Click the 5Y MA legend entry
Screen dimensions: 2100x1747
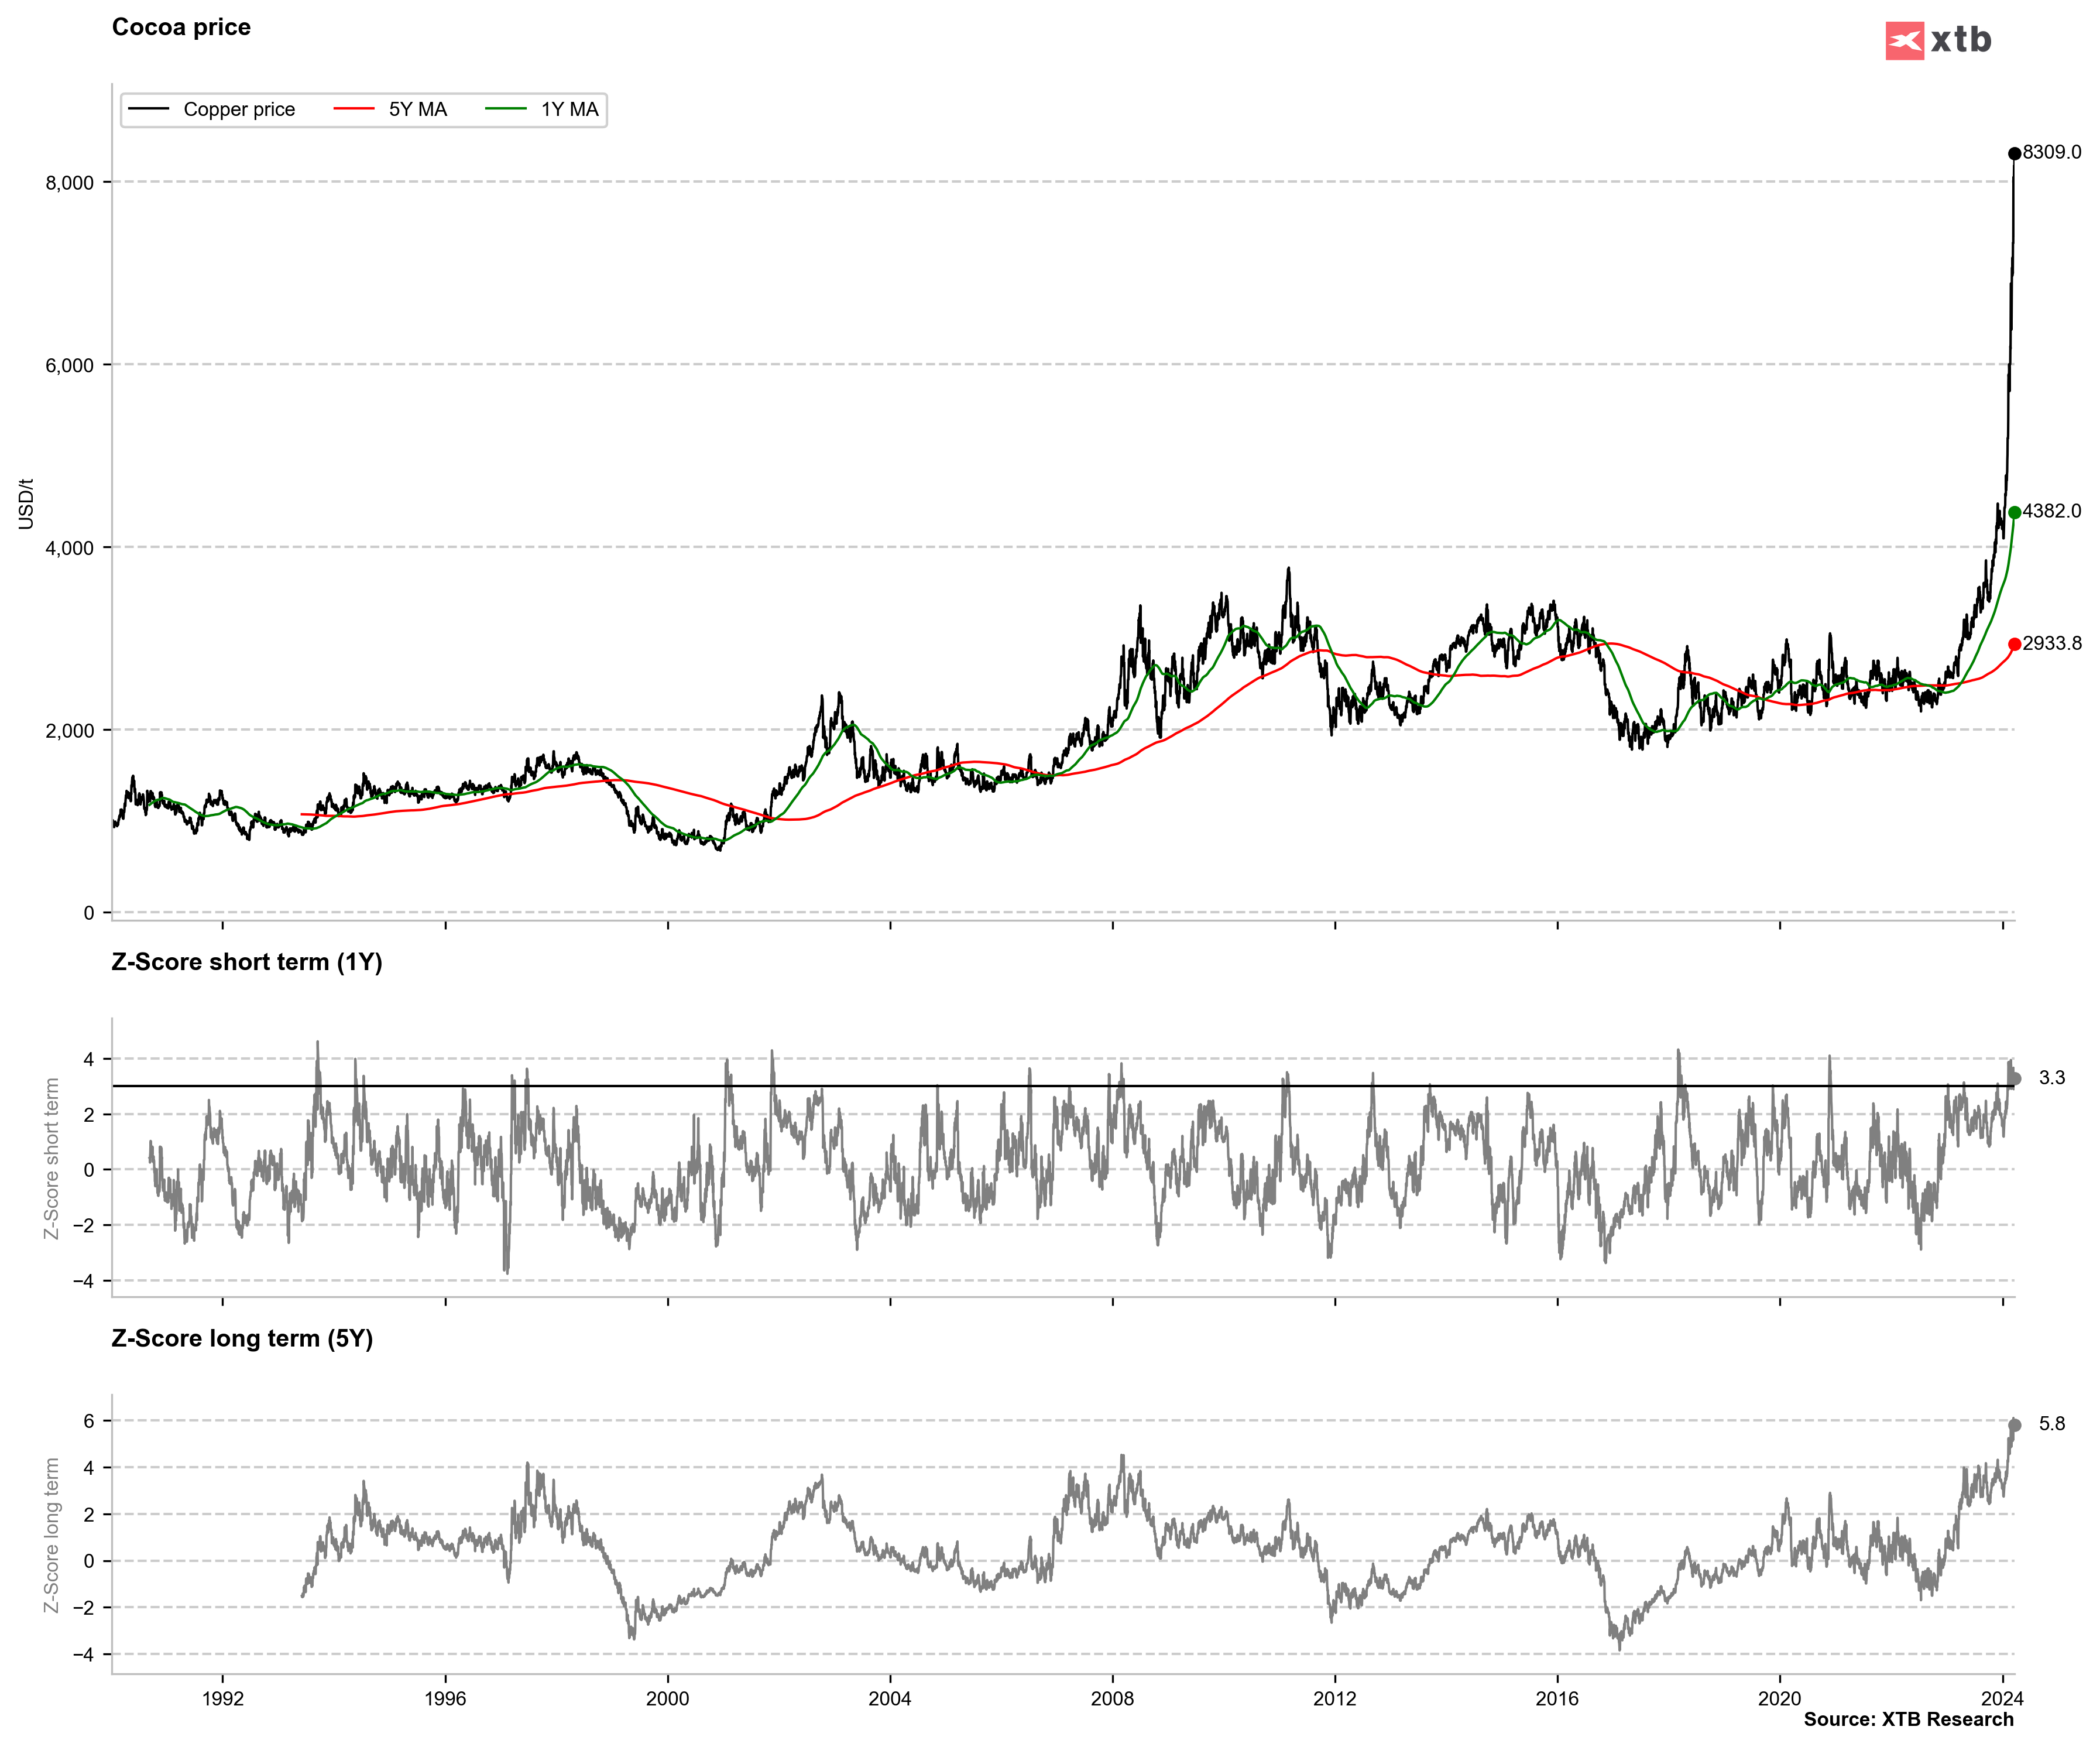click(417, 109)
